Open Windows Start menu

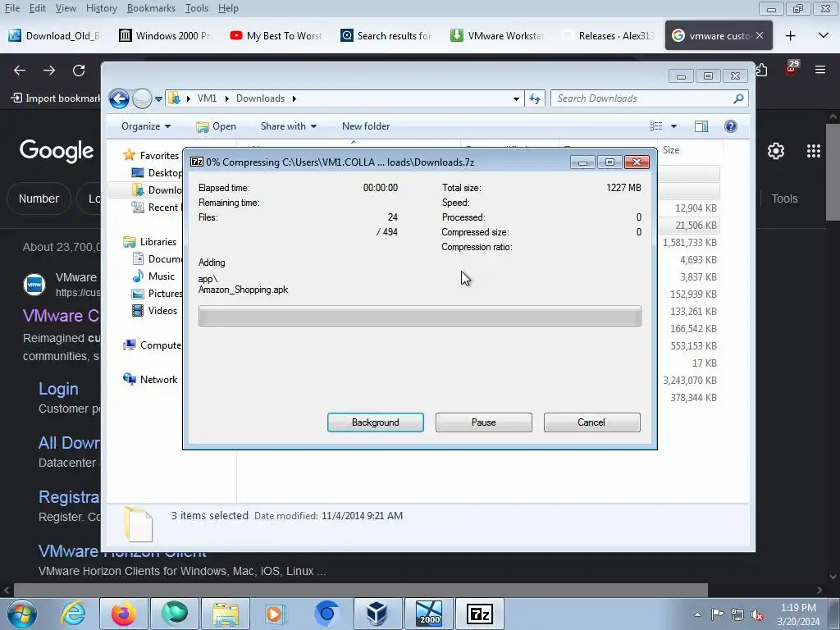click(21, 614)
